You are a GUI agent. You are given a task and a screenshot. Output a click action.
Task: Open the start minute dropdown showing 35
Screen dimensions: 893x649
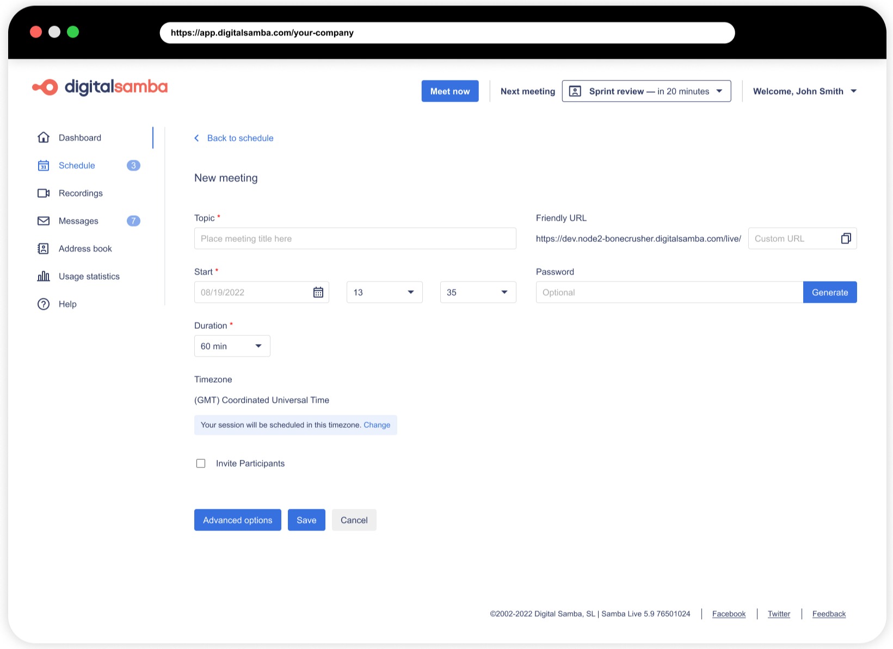tap(478, 292)
